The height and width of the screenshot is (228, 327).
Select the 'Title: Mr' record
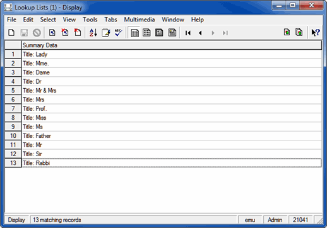172,145
